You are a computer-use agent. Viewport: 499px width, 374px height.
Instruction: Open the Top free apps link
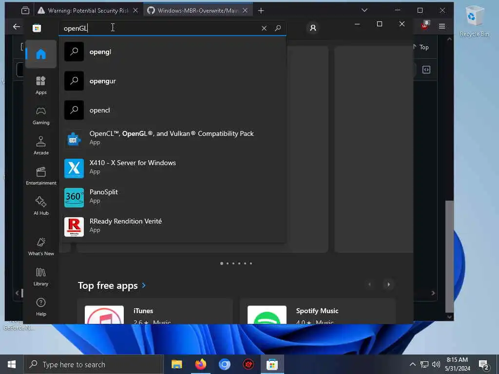(112, 285)
